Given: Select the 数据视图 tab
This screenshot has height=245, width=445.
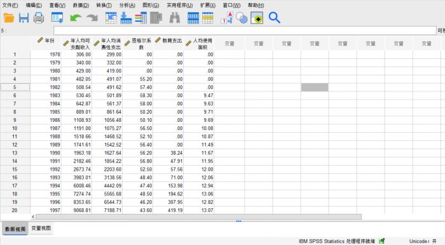Looking at the screenshot, I should click(x=15, y=229).
